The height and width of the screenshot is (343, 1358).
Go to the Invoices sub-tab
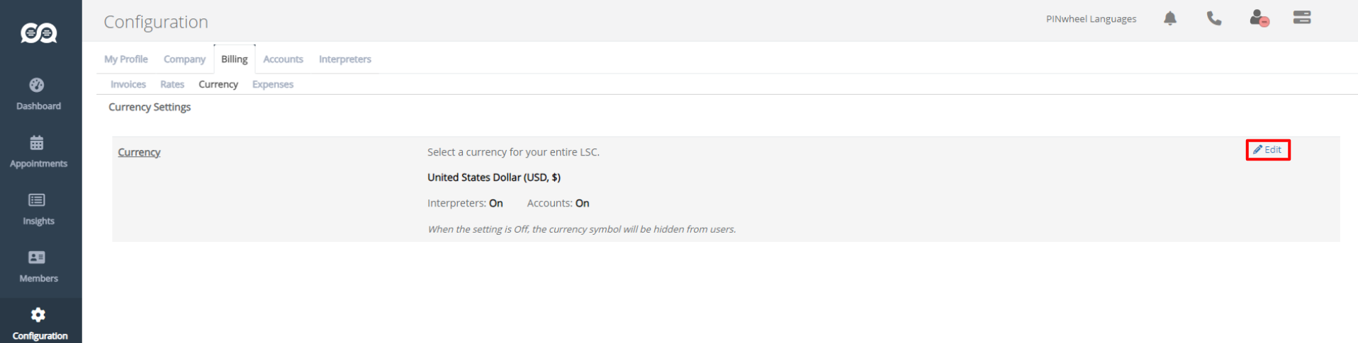(128, 84)
